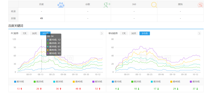This screenshot has height=94, width=206.
Task: Select 30天 tab in PC趋势
Action: click(34, 33)
